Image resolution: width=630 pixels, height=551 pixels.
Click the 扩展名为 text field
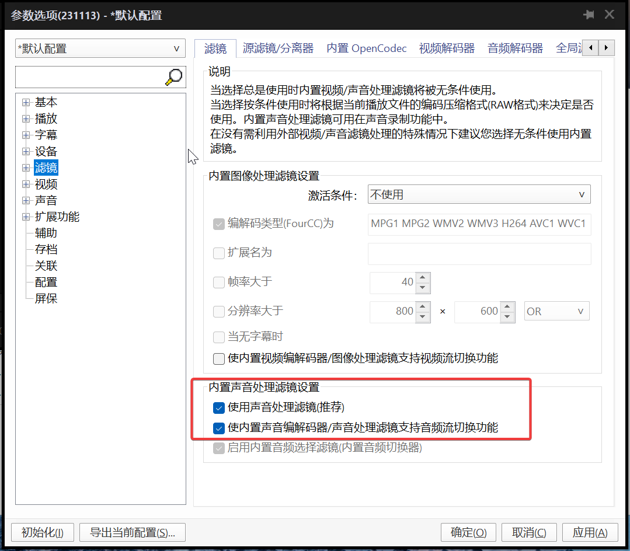coord(479,253)
